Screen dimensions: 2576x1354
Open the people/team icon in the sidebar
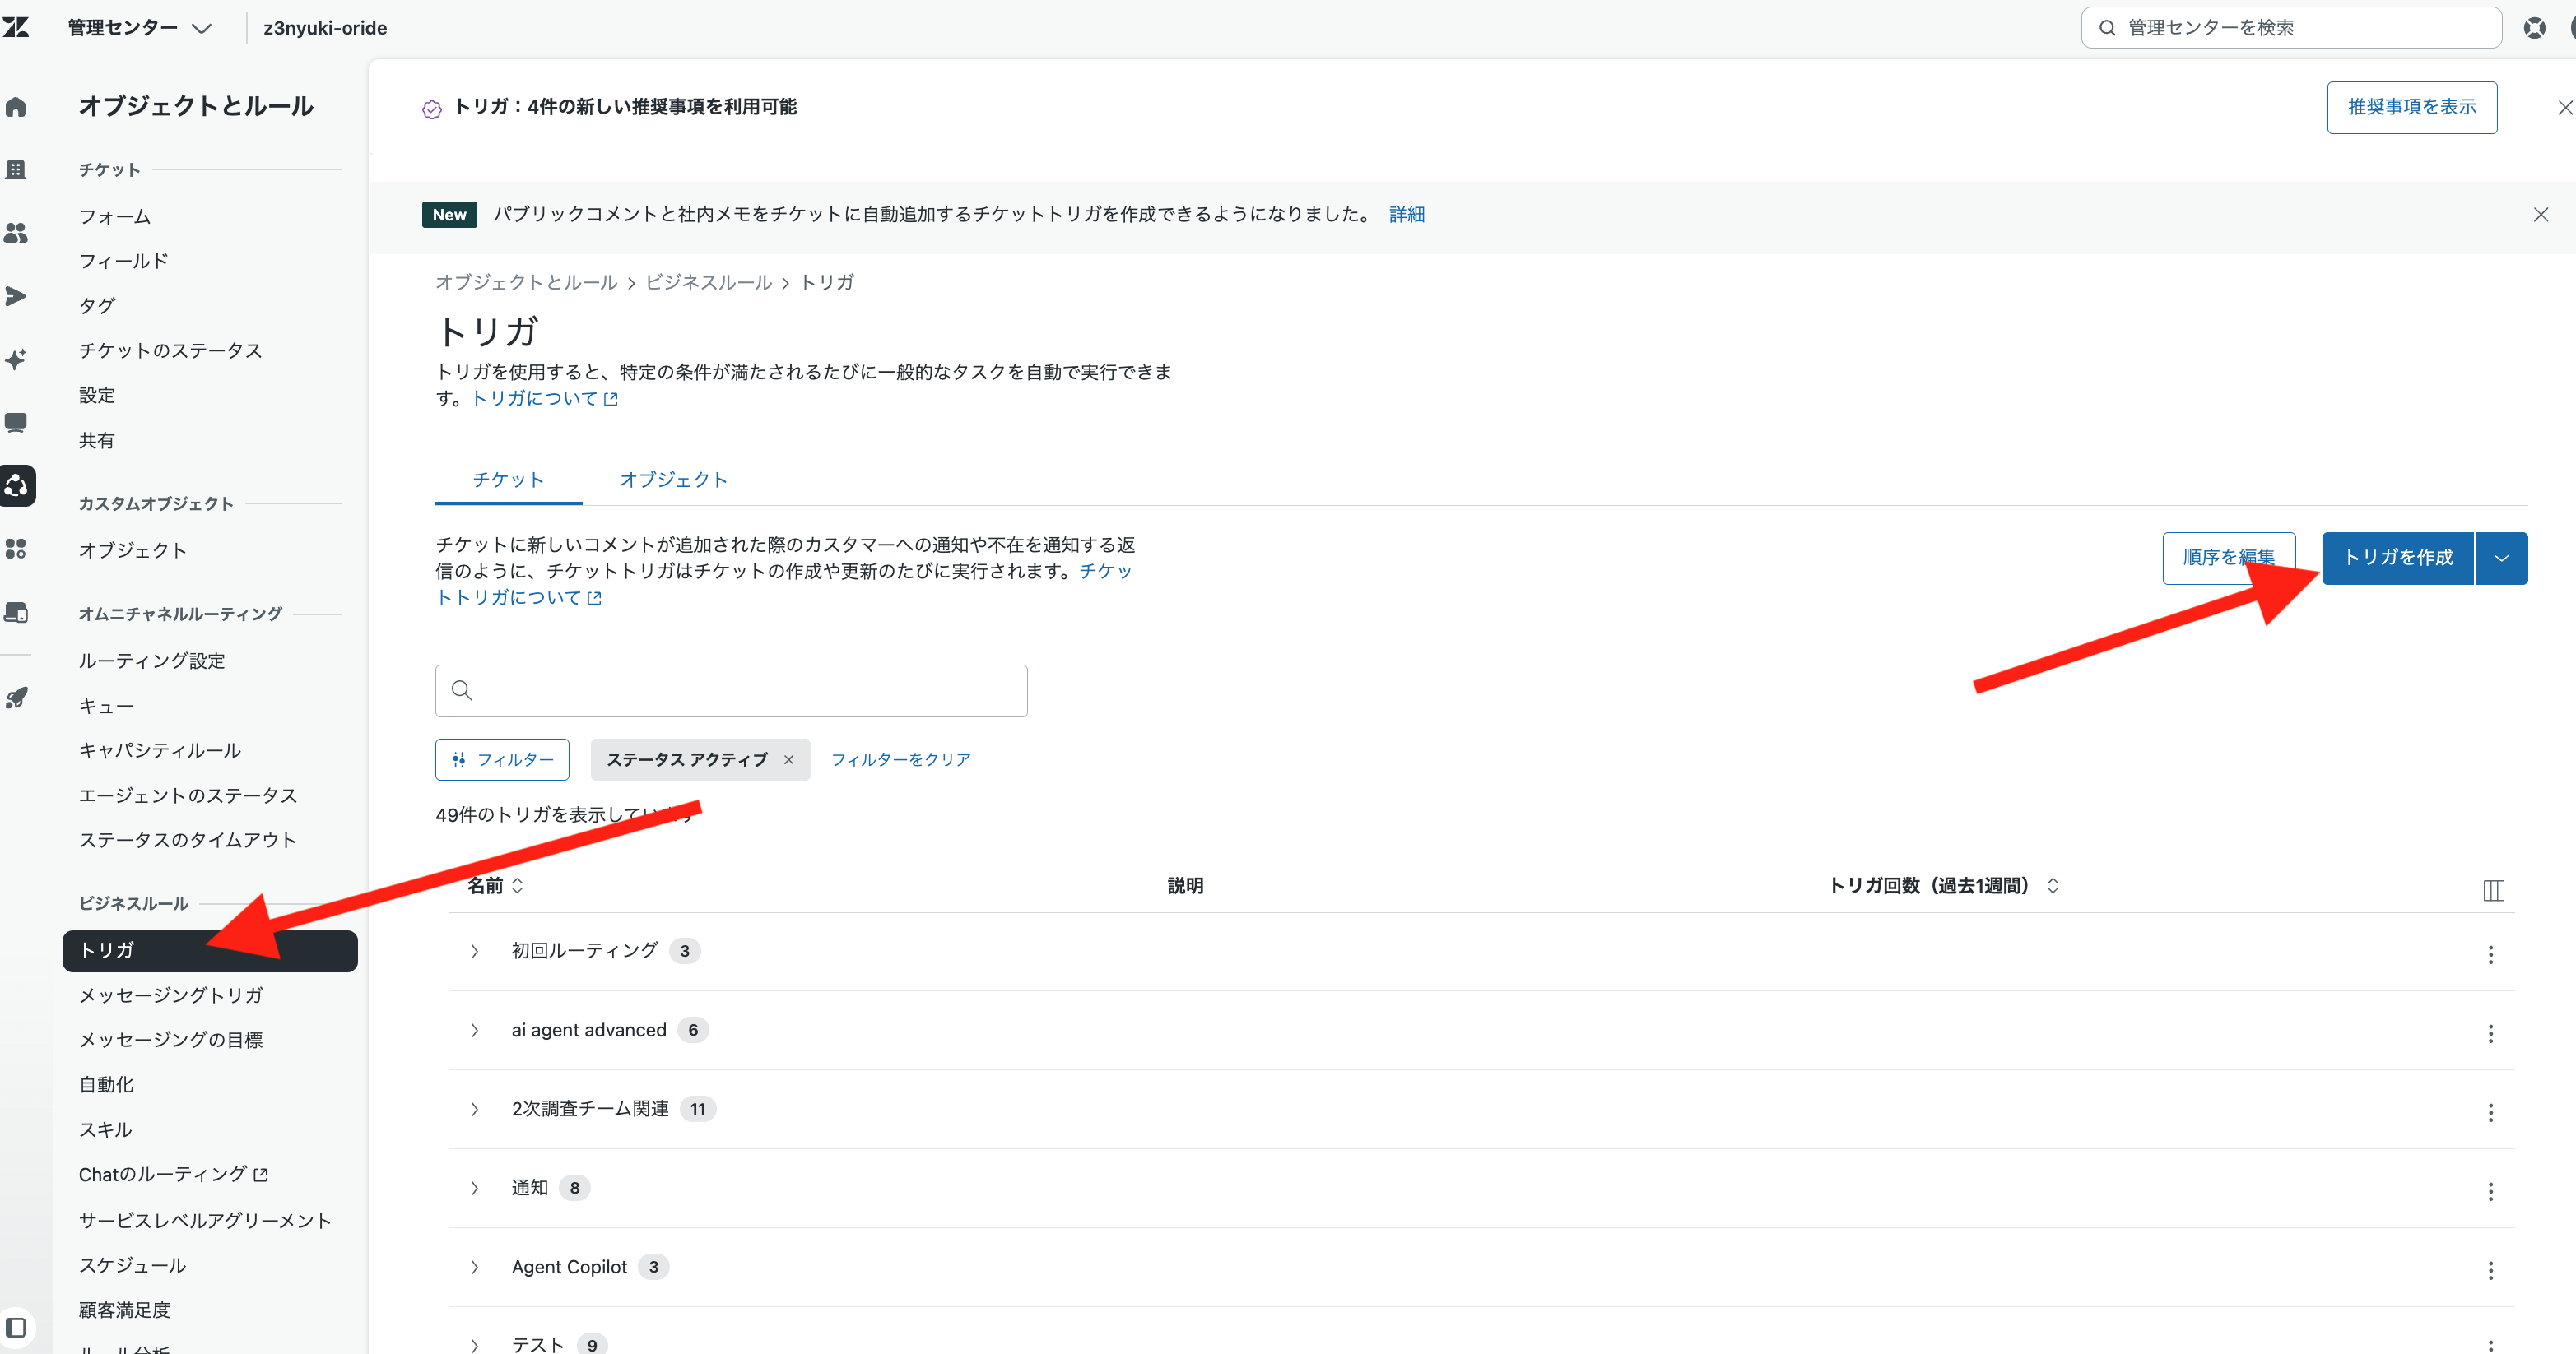[x=16, y=233]
